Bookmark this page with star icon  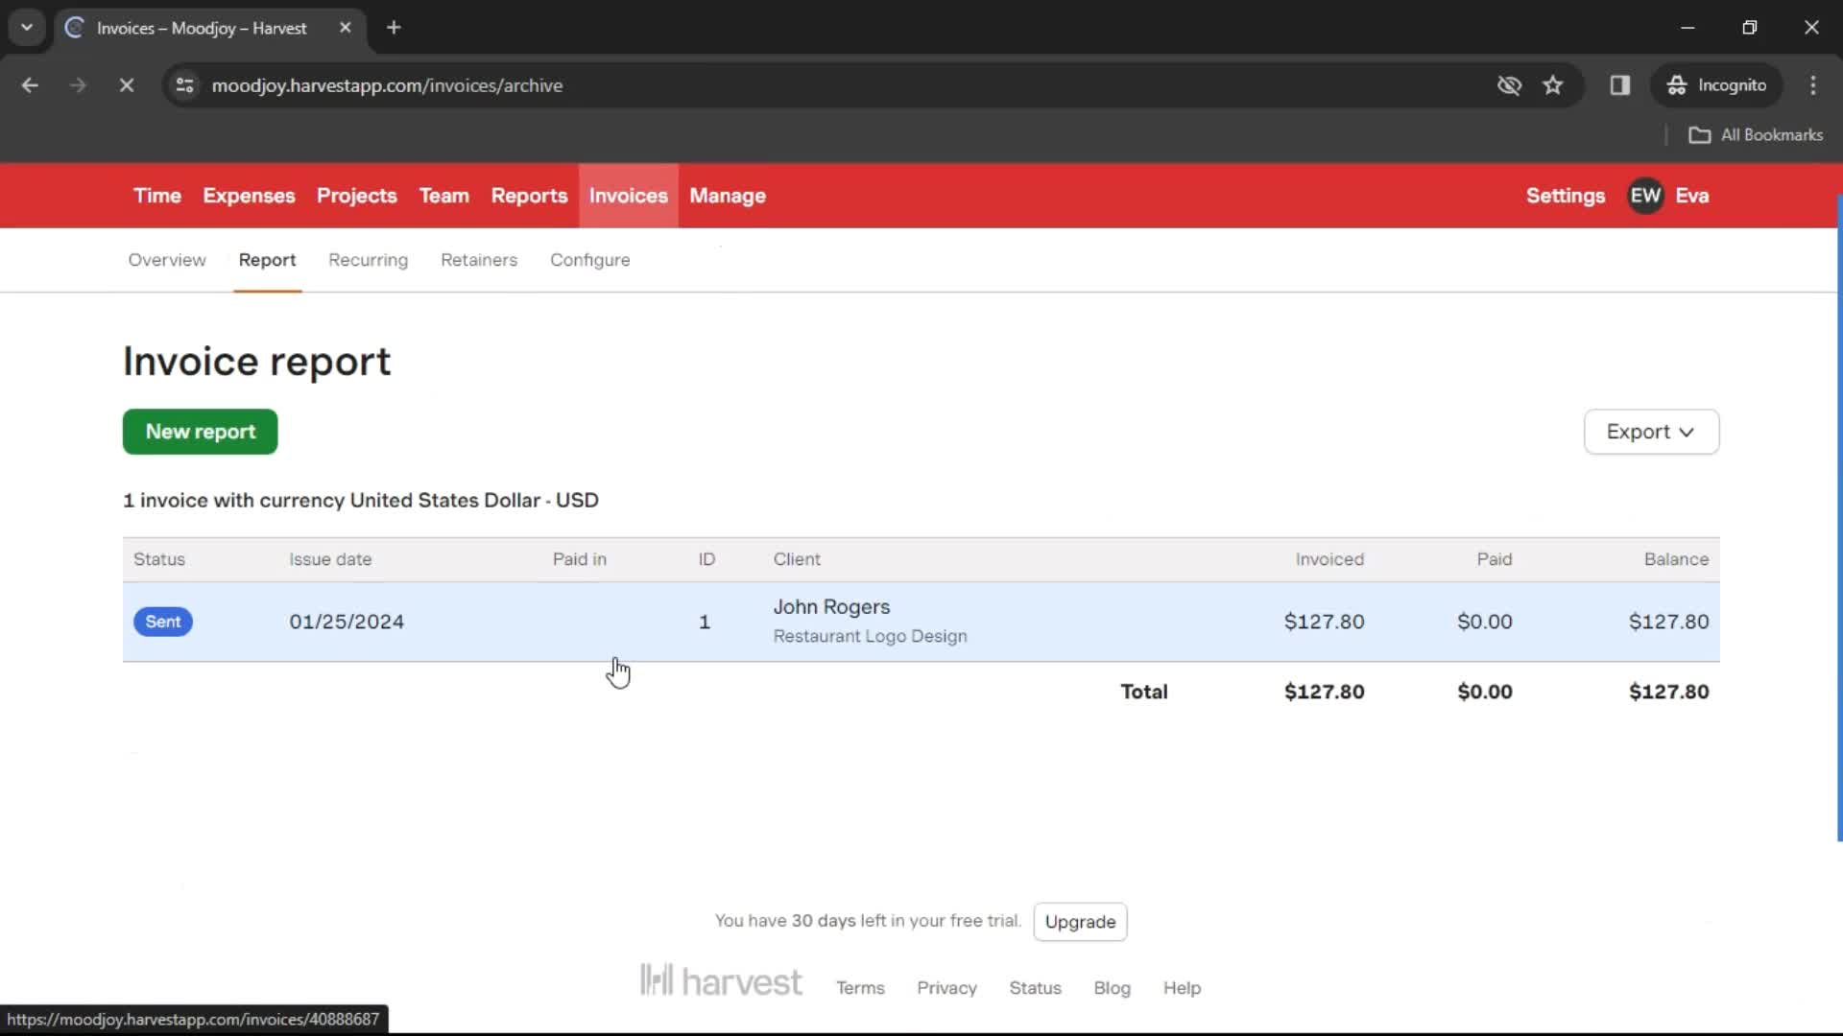click(x=1553, y=85)
